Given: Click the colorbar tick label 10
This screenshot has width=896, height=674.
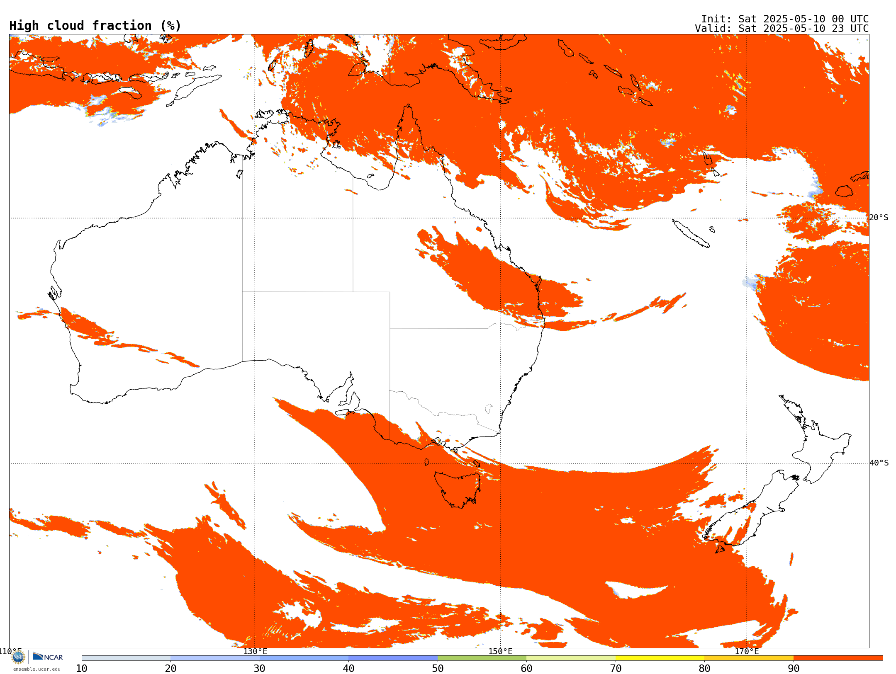Looking at the screenshot, I should point(82,669).
